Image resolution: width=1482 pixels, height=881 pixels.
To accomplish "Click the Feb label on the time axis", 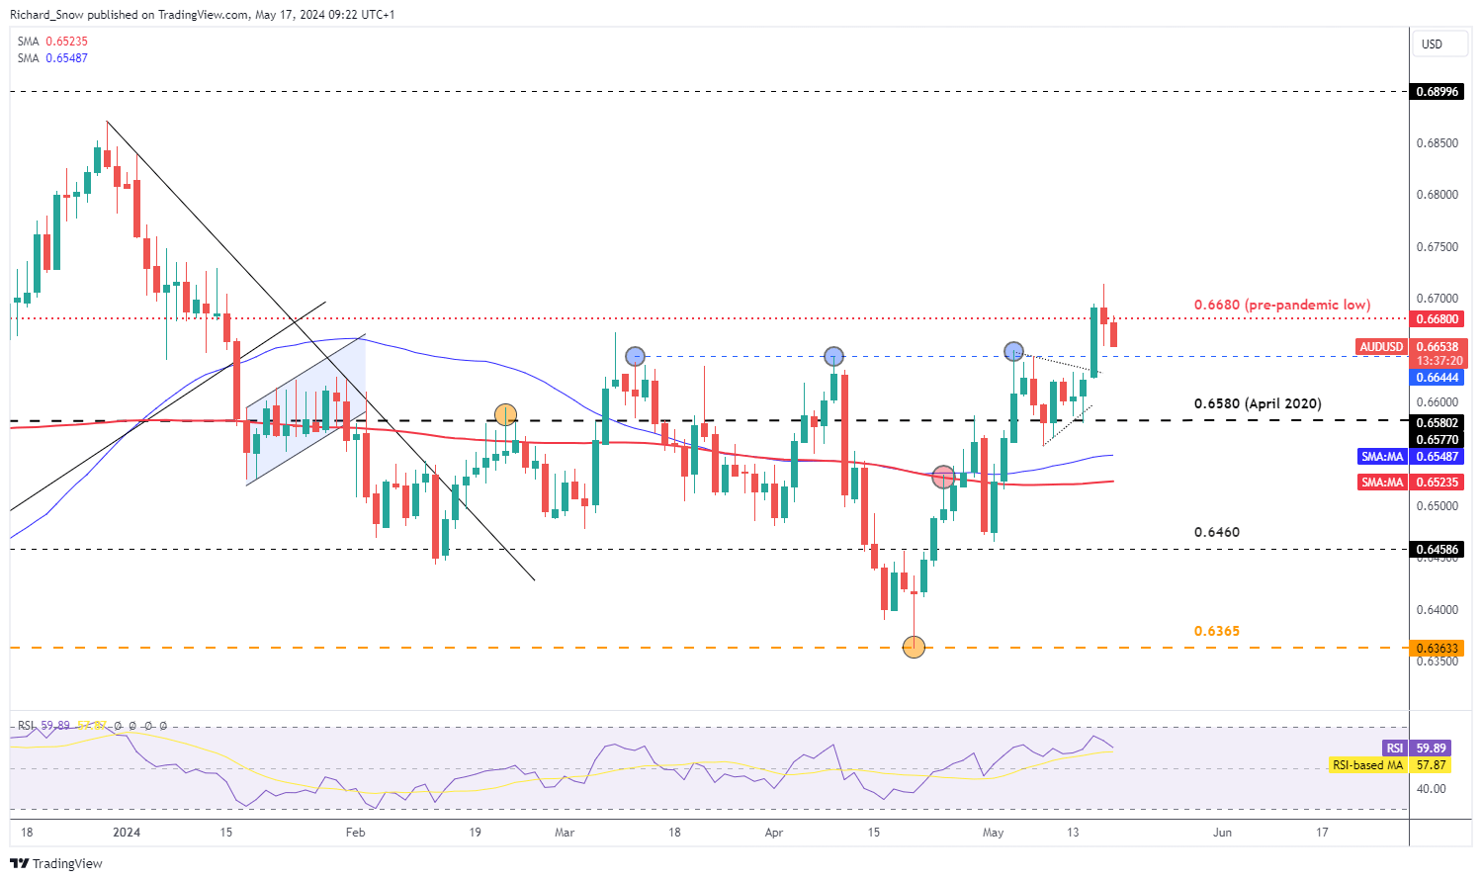I will (x=356, y=833).
